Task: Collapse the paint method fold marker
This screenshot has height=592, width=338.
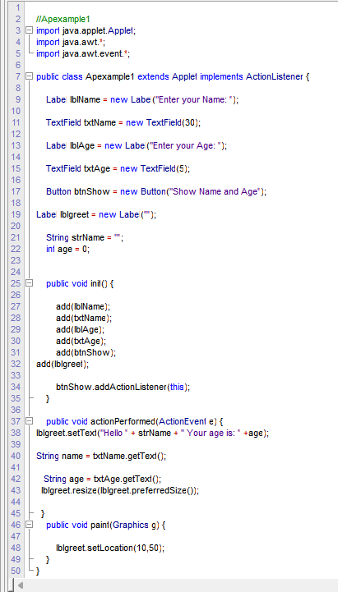Action: click(x=29, y=525)
